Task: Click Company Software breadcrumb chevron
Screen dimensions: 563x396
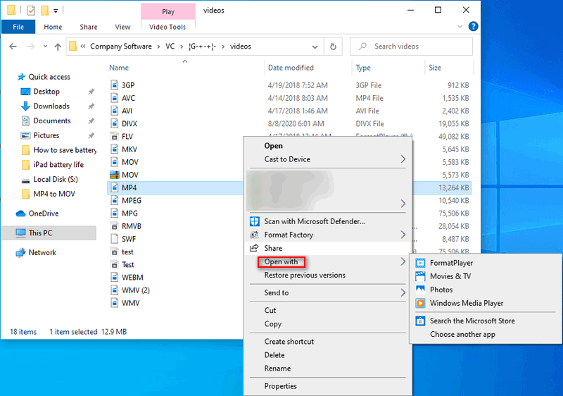Action: (158, 47)
